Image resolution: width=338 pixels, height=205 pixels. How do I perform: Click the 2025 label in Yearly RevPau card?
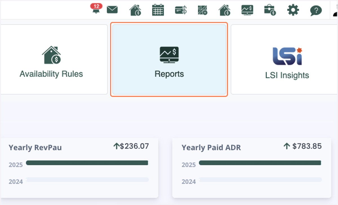(16, 165)
